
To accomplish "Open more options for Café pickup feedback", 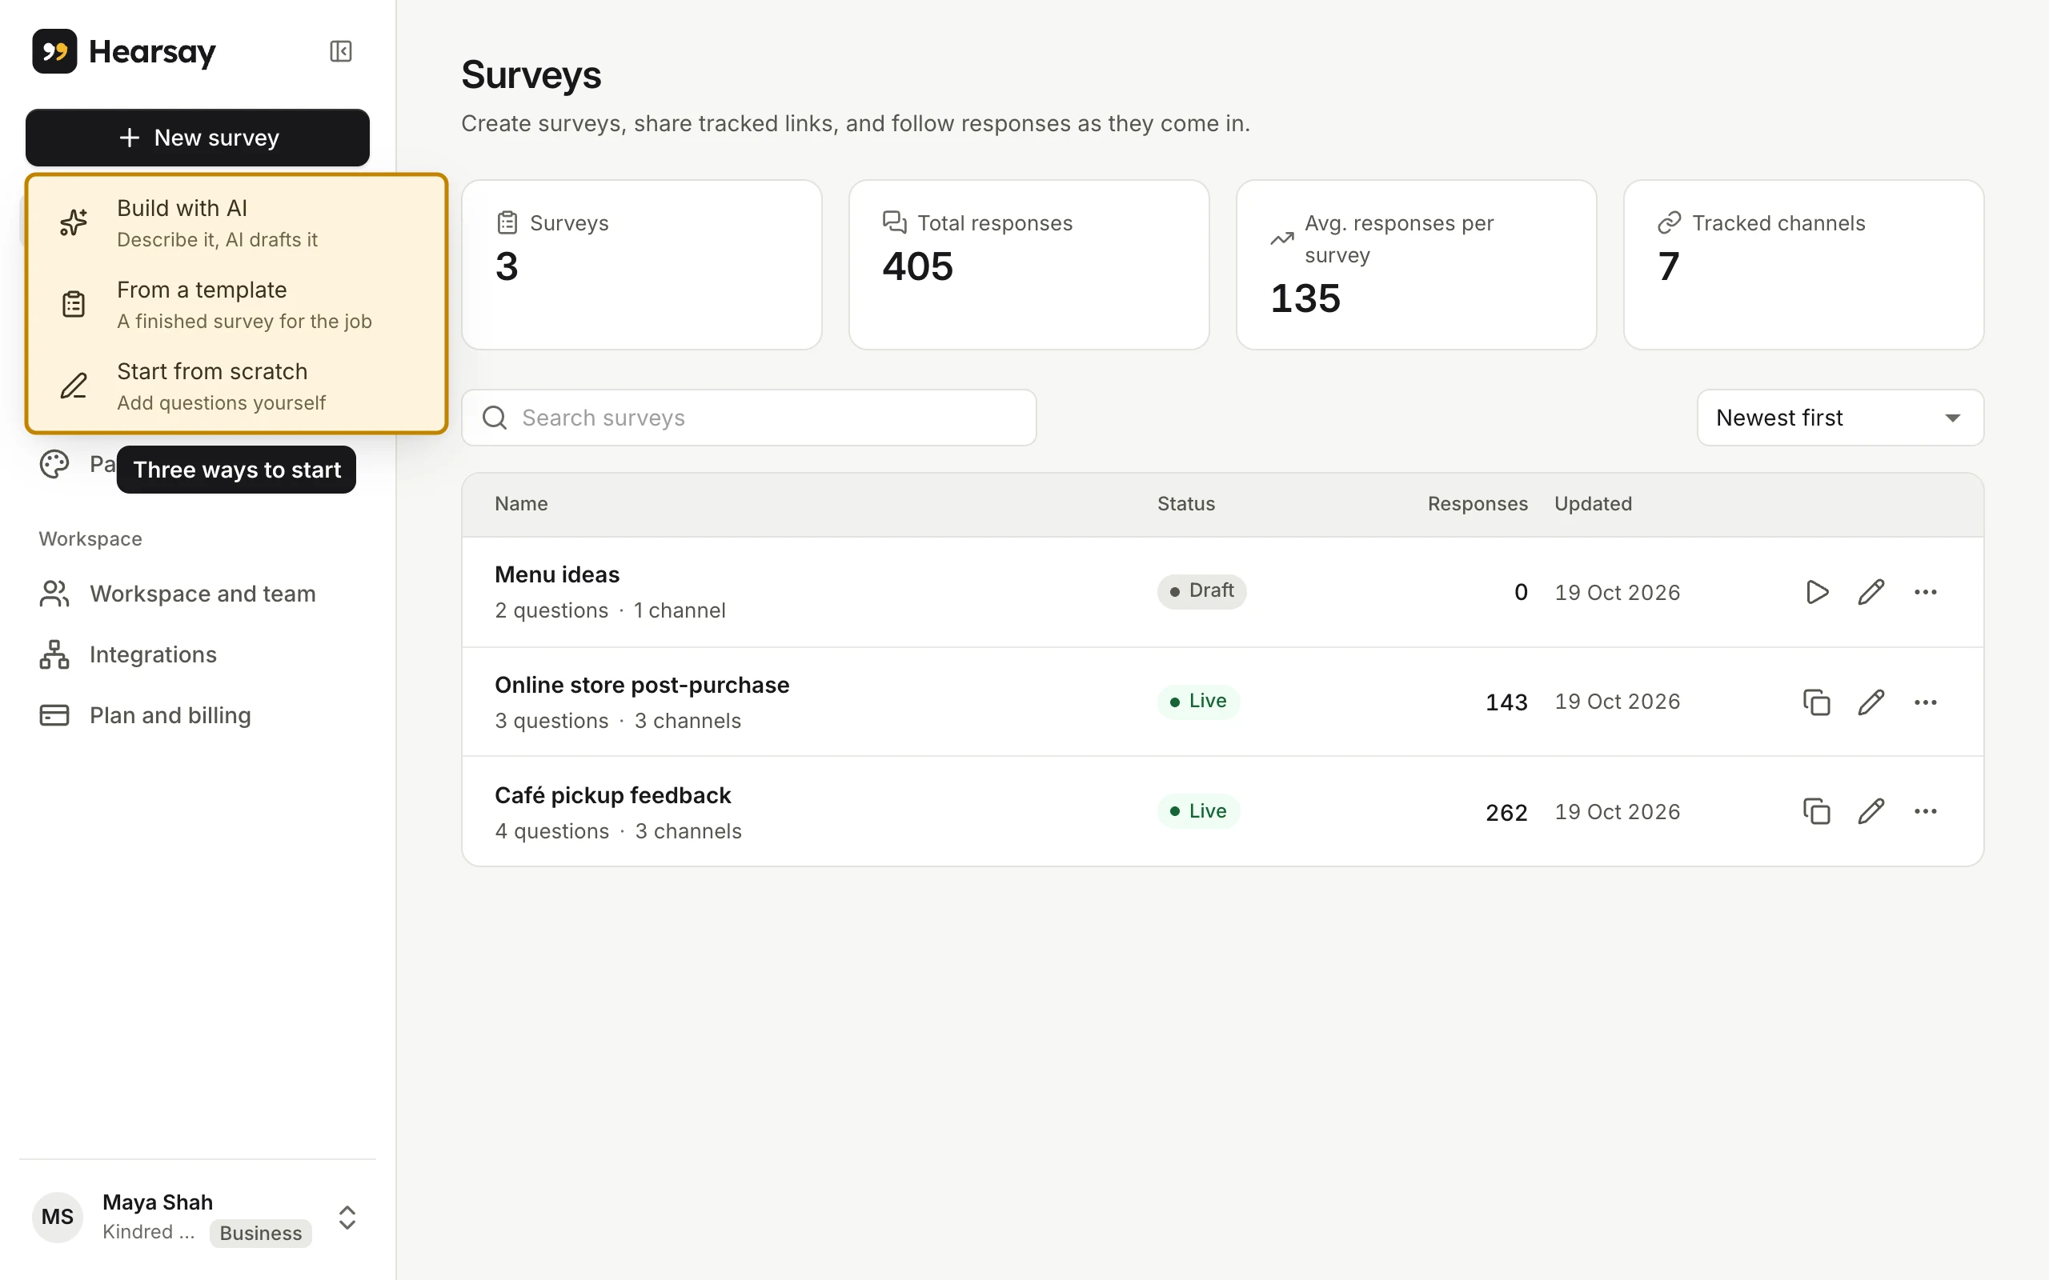I will [x=1926, y=811].
